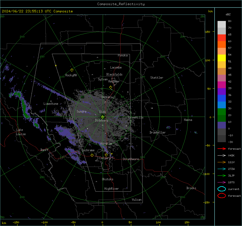The width and height of the screenshot is (242, 226).
Task: Click the red forecast arrow in legend
Action: (x=222, y=149)
